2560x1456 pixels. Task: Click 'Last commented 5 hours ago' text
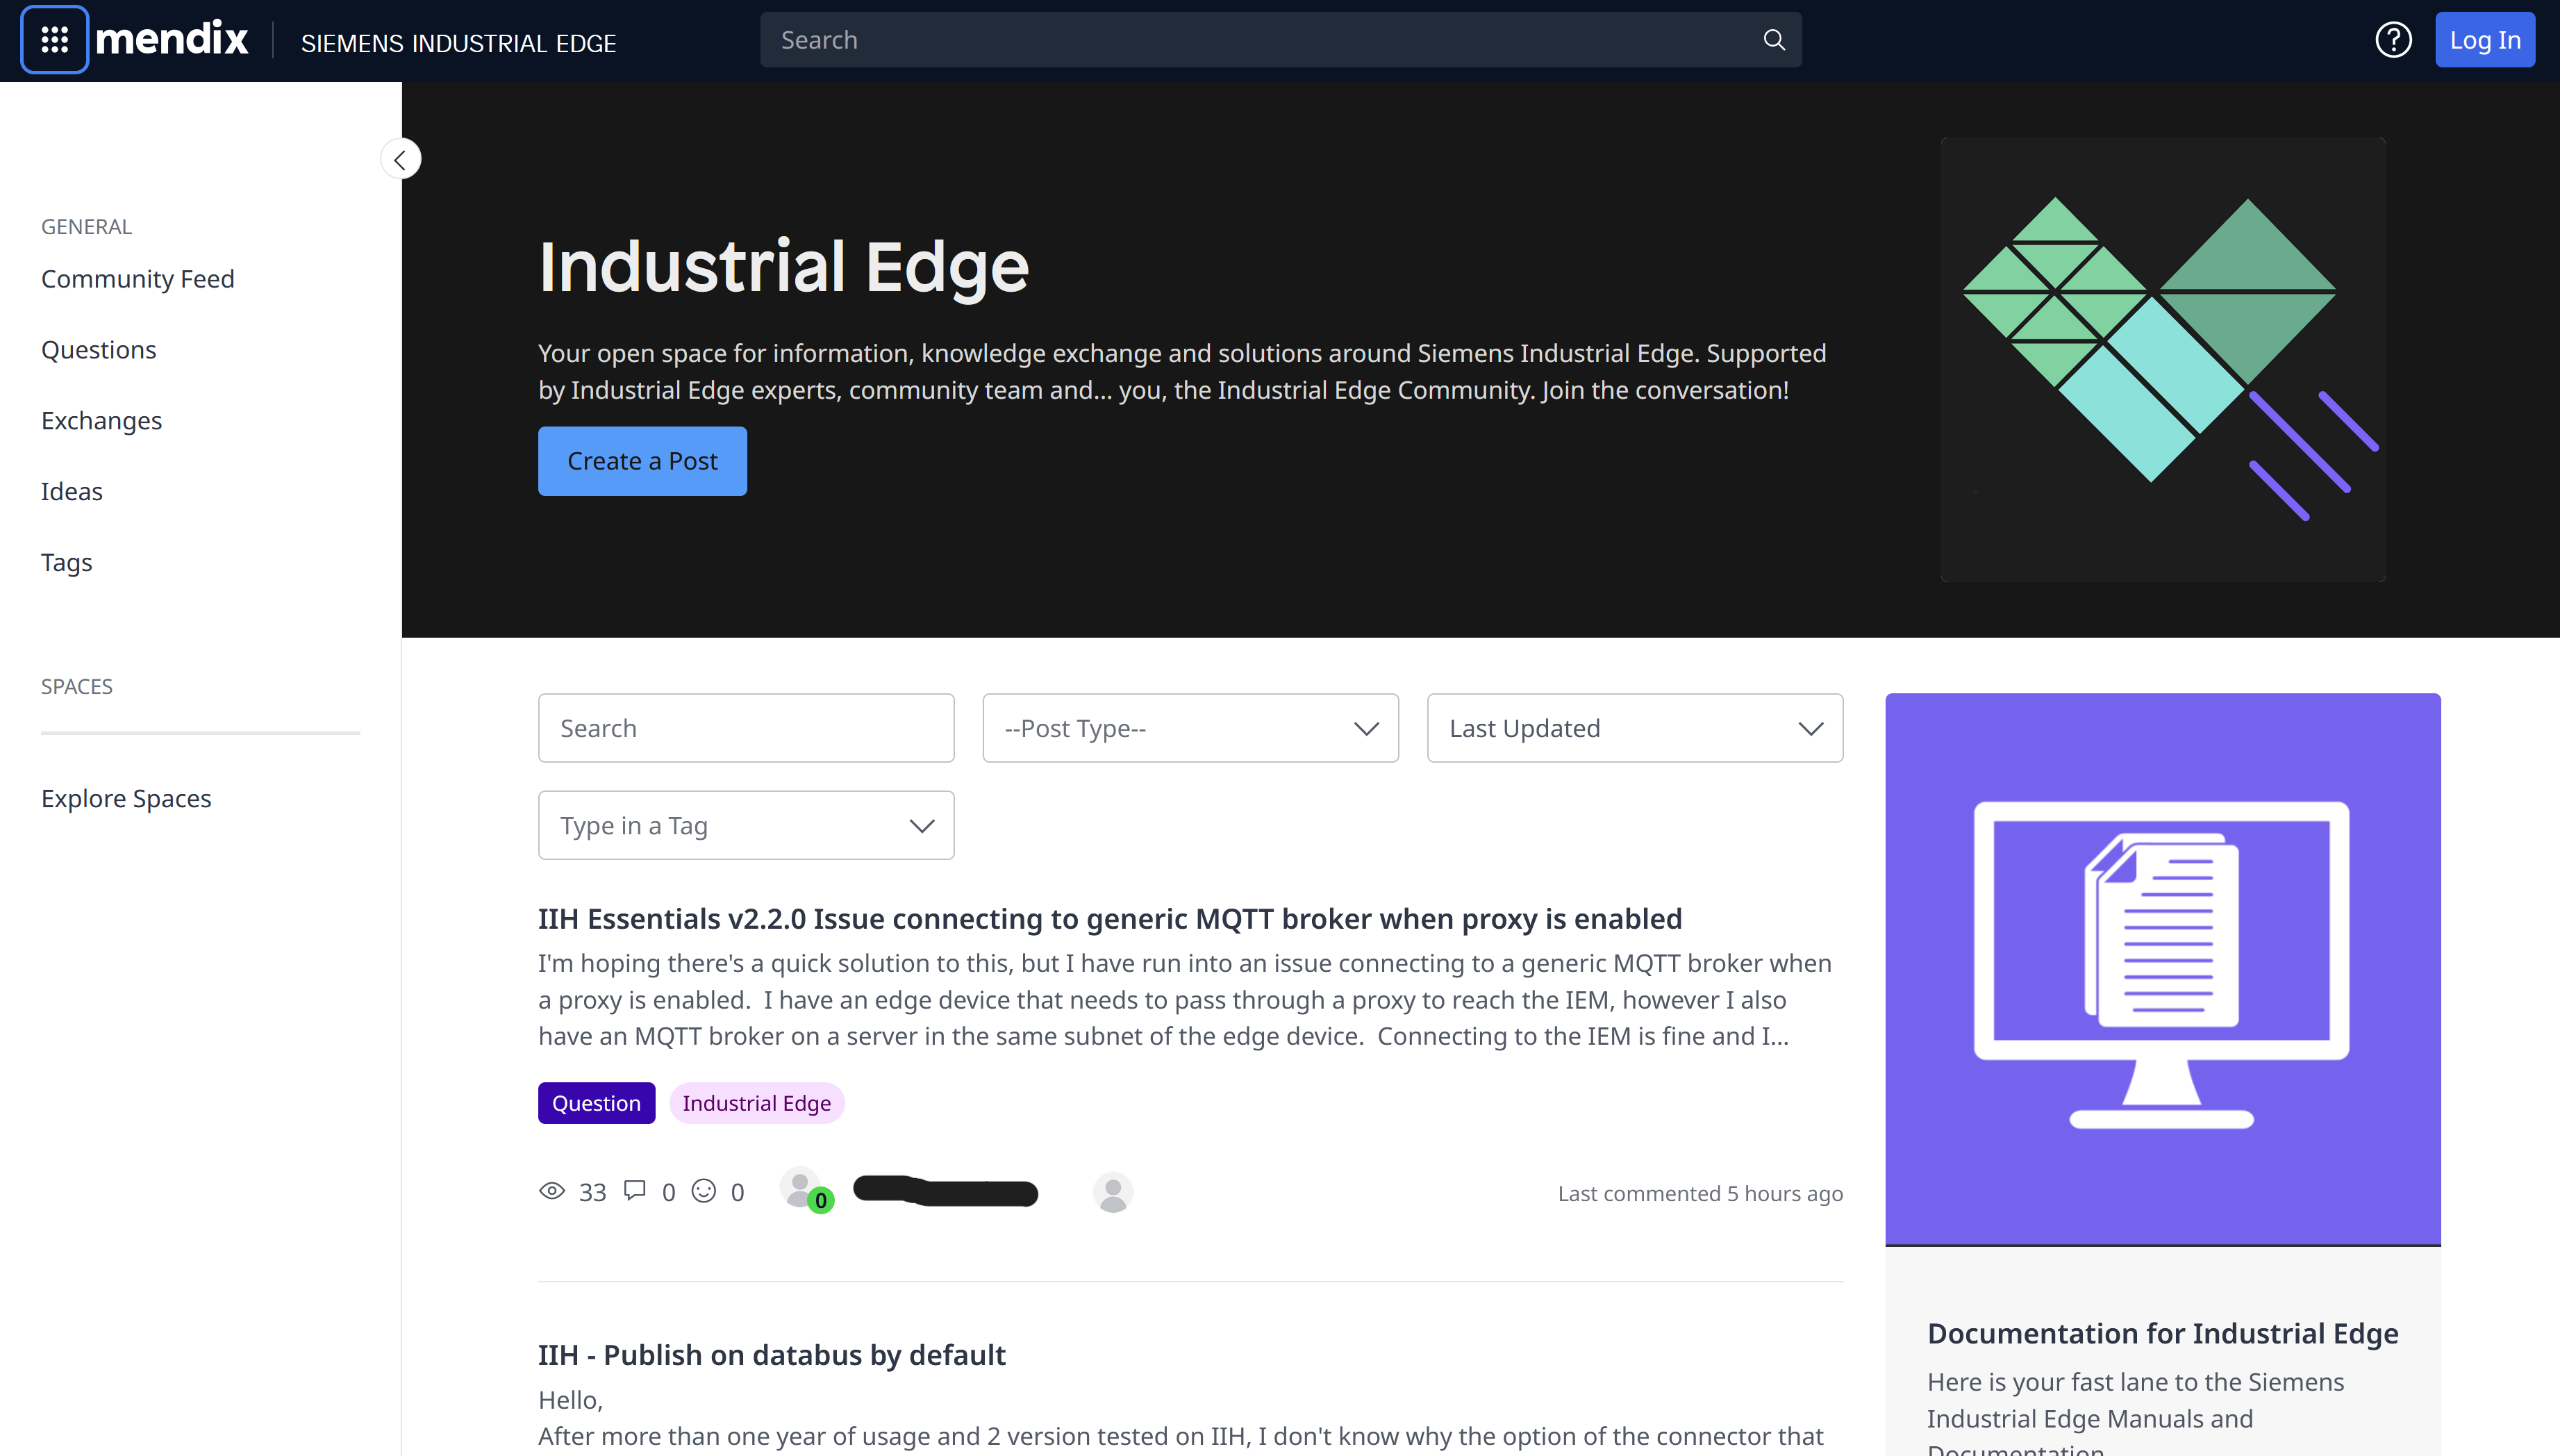[x=1699, y=1193]
